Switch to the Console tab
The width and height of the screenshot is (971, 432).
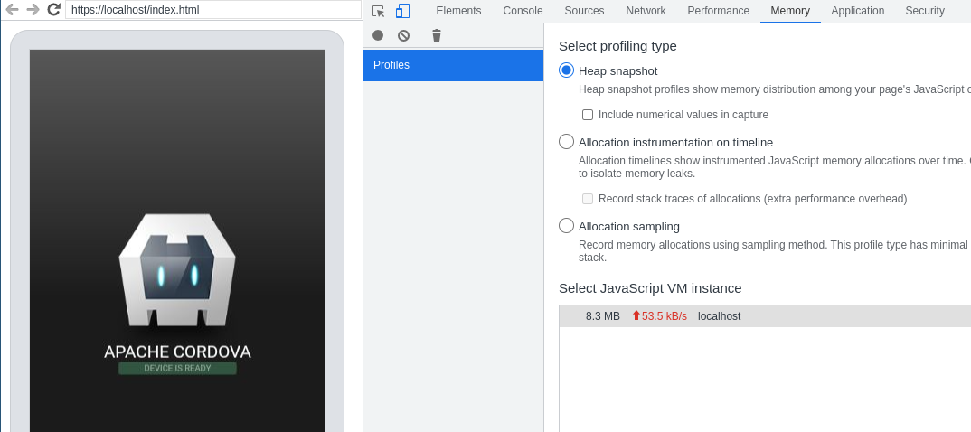523,11
